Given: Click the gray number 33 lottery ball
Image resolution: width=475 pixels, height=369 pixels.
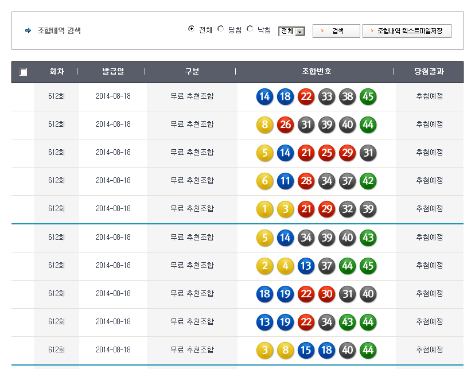Looking at the screenshot, I should 326,96.
